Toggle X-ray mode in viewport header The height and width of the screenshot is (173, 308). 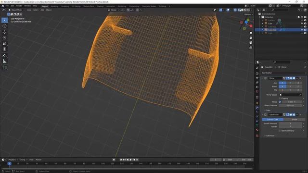click(235, 10)
